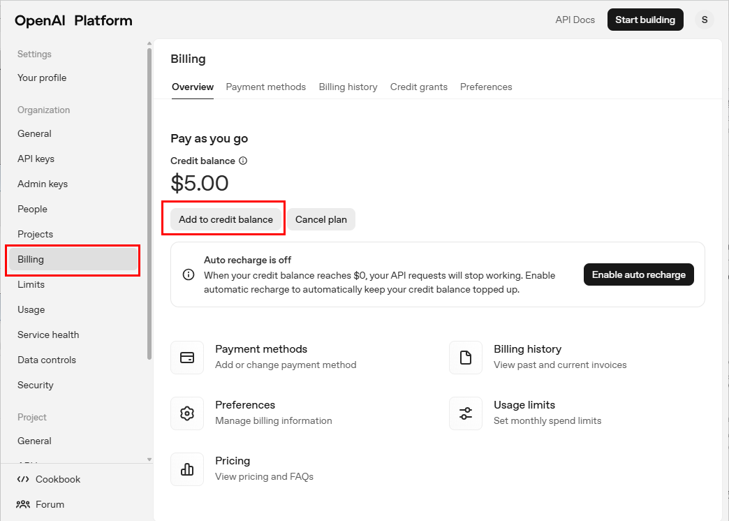Viewport: 729px width, 521px height.
Task: Switch to the Payment methods tab
Action: click(265, 87)
